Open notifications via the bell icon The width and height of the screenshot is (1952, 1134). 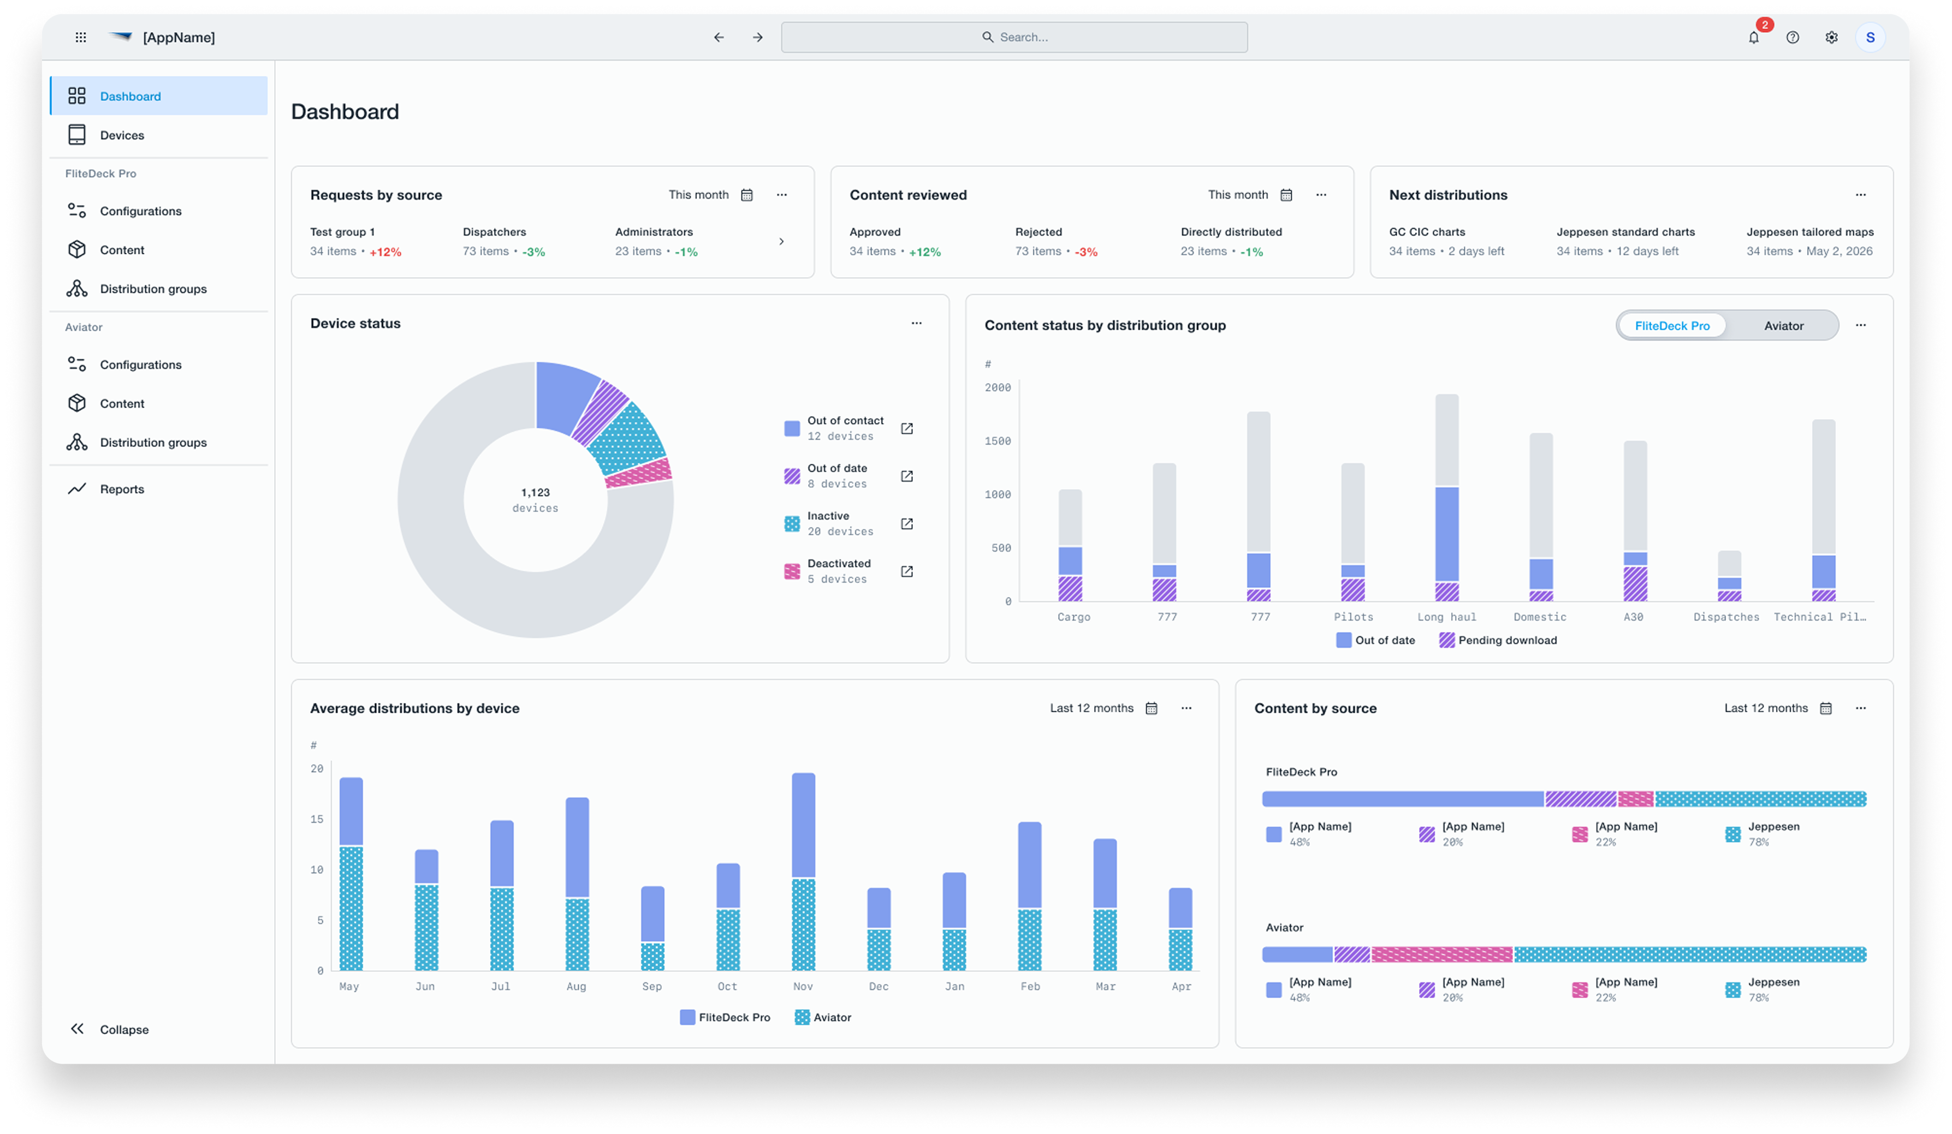click(1754, 37)
